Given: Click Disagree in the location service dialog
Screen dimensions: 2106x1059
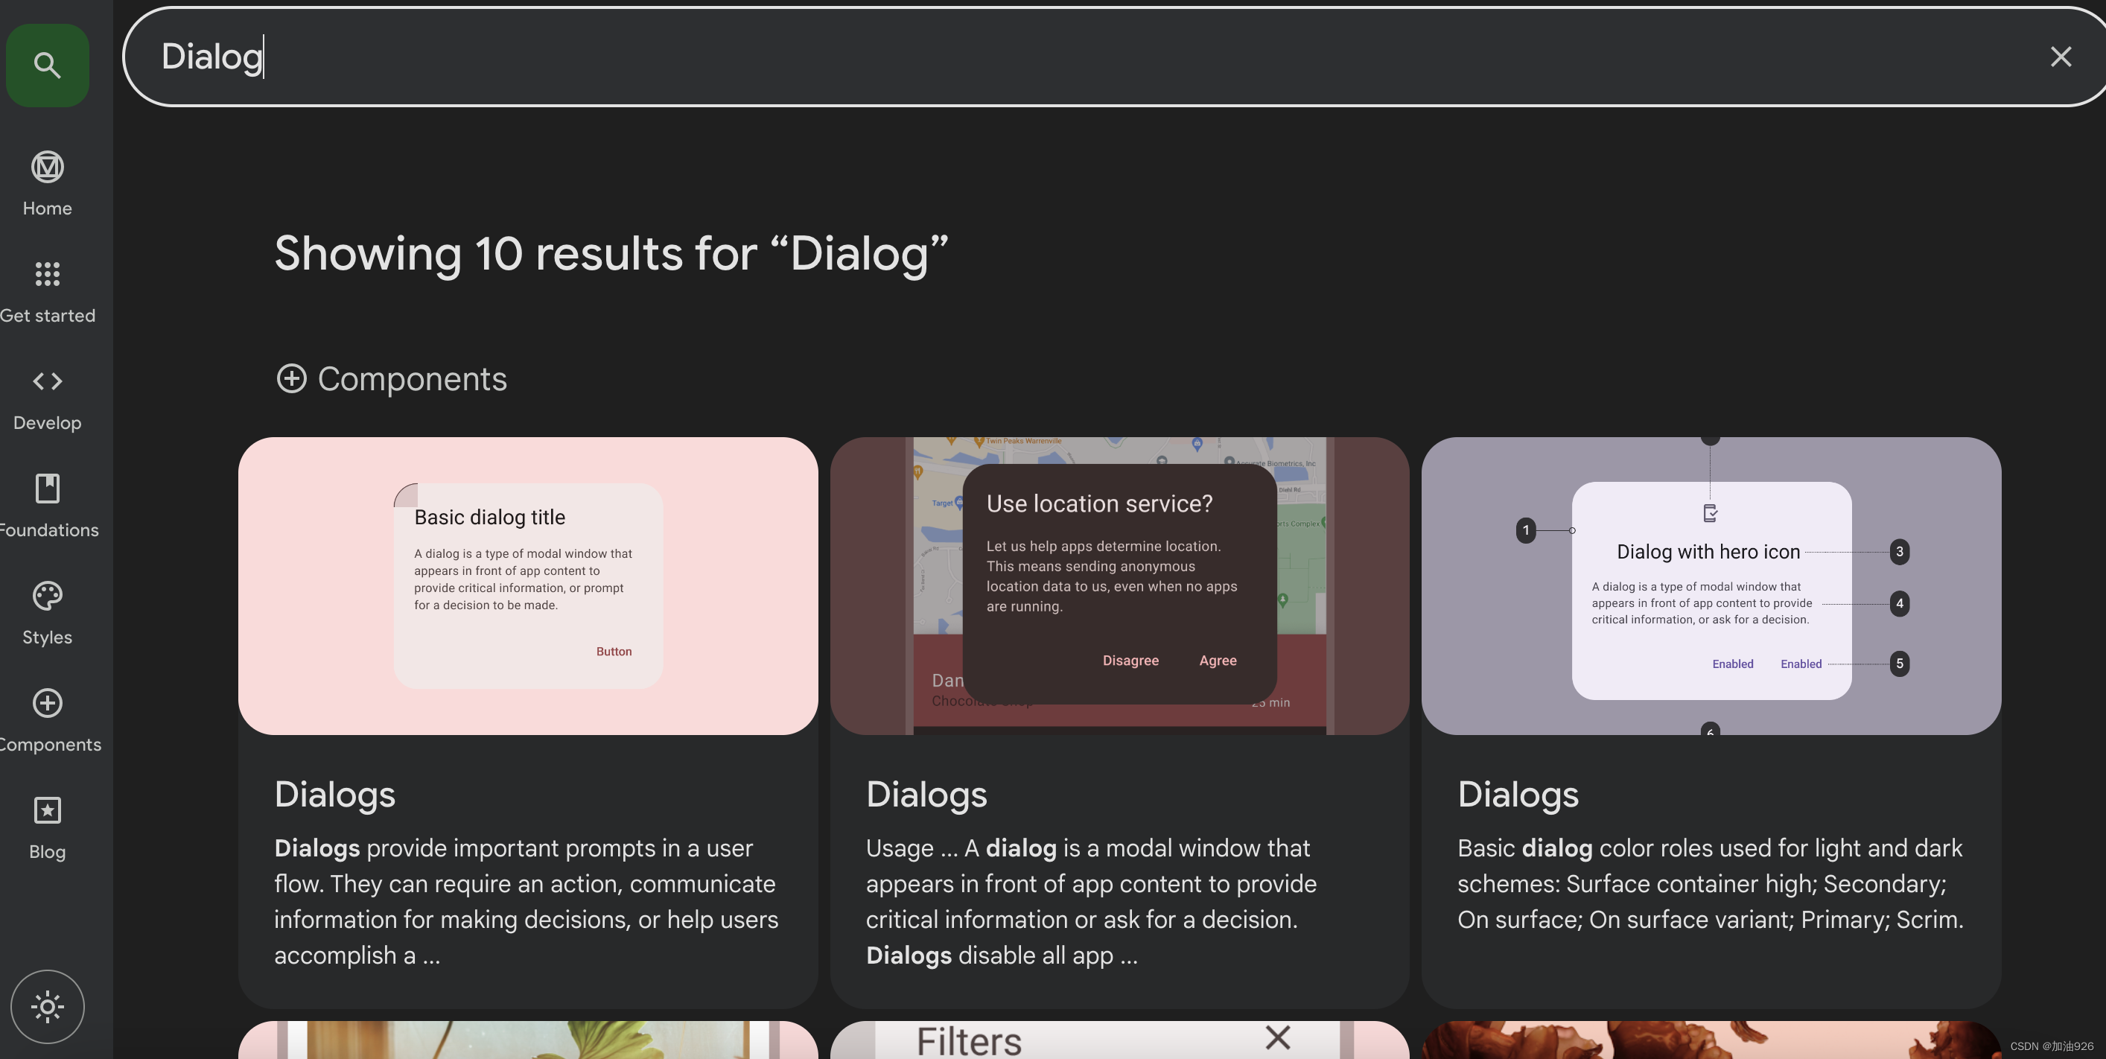Looking at the screenshot, I should coord(1130,660).
